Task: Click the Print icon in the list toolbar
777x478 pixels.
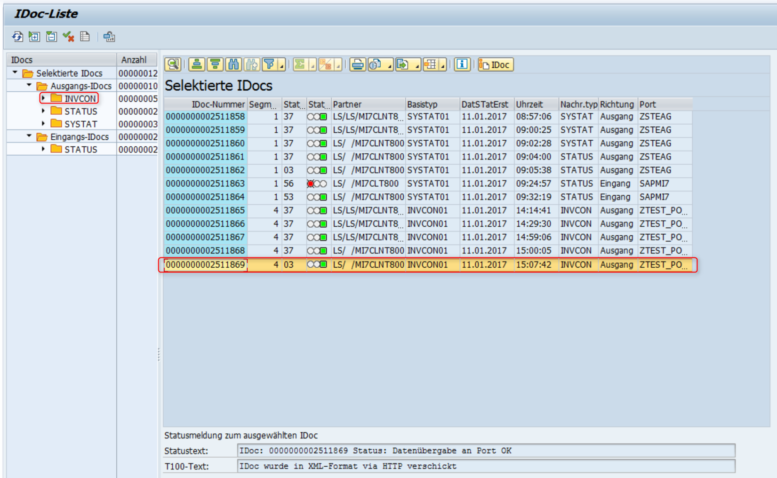Action: (x=358, y=64)
